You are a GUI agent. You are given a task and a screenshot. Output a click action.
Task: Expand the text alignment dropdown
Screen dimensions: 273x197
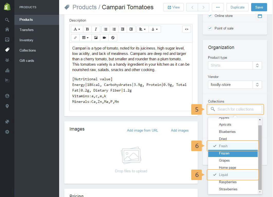(x=142, y=29)
